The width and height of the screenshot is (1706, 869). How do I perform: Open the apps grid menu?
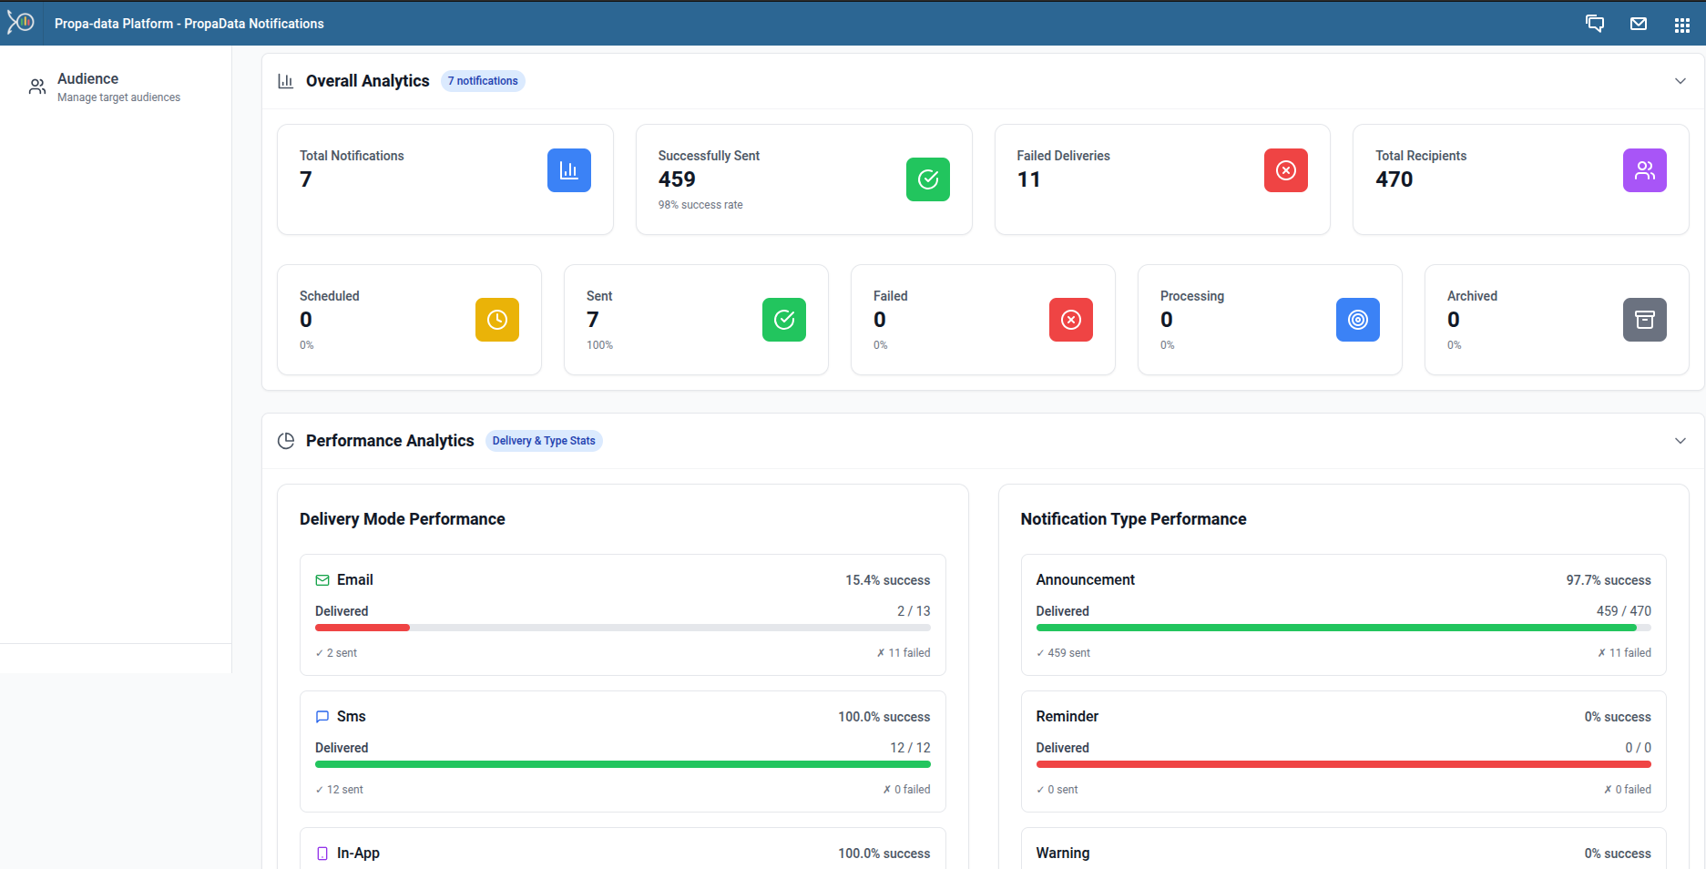click(1682, 23)
